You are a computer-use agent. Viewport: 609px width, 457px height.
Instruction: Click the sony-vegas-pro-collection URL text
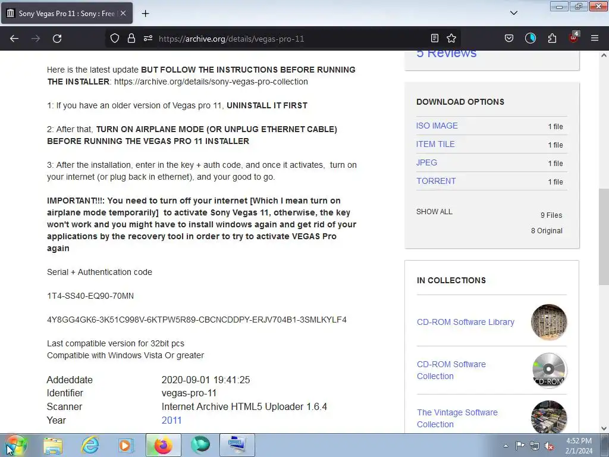[x=211, y=82]
